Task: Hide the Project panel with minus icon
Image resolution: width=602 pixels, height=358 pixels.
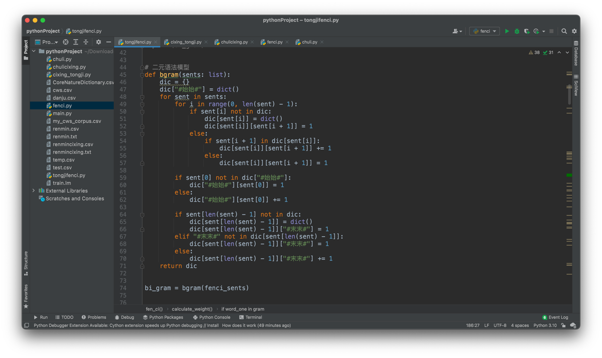Action: point(109,42)
